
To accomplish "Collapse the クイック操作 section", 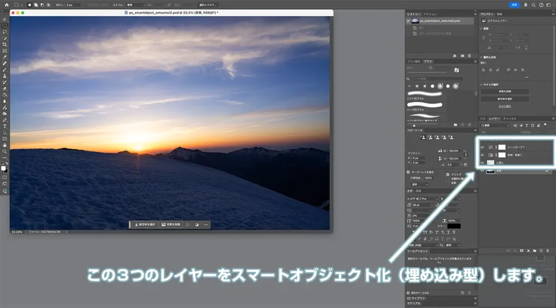I will point(482,85).
